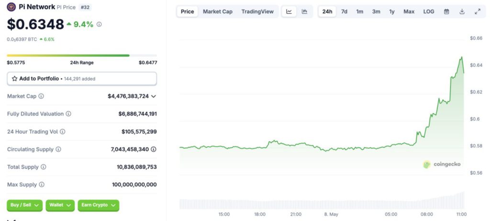Expand chart to fullscreen

477,11
